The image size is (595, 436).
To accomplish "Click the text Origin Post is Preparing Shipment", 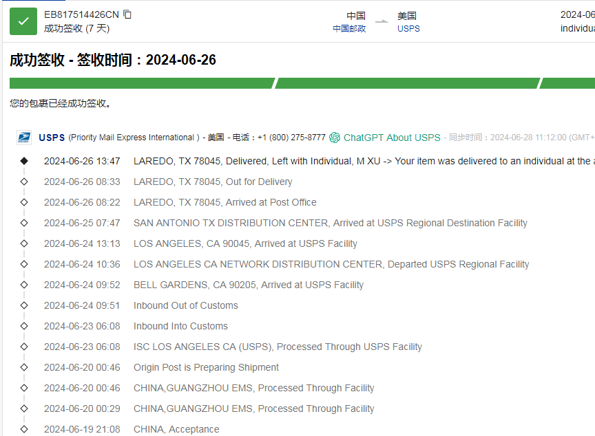I will 206,367.
